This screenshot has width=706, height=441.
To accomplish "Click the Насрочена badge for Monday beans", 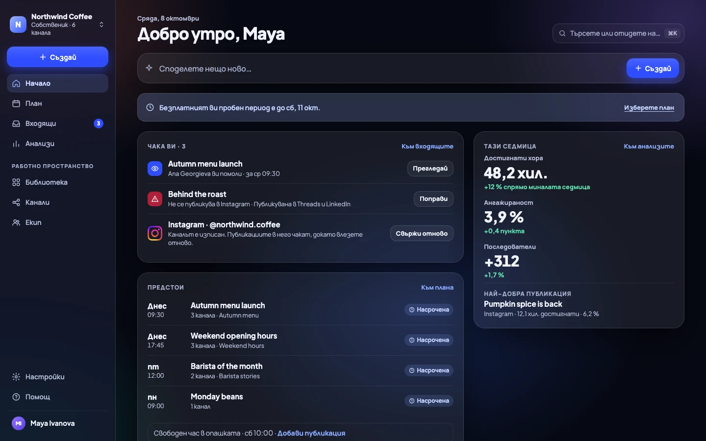I will (429, 401).
